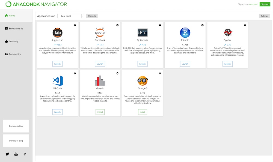This screenshot has height=162, width=273.
Task: Install the Glueviz application
Action: (x=100, y=112)
